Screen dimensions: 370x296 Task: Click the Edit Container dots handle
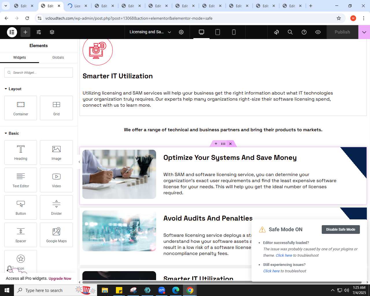[x=223, y=144]
